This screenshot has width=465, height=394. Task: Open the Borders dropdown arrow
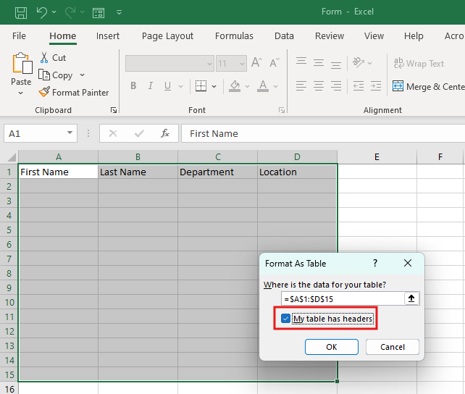214,86
